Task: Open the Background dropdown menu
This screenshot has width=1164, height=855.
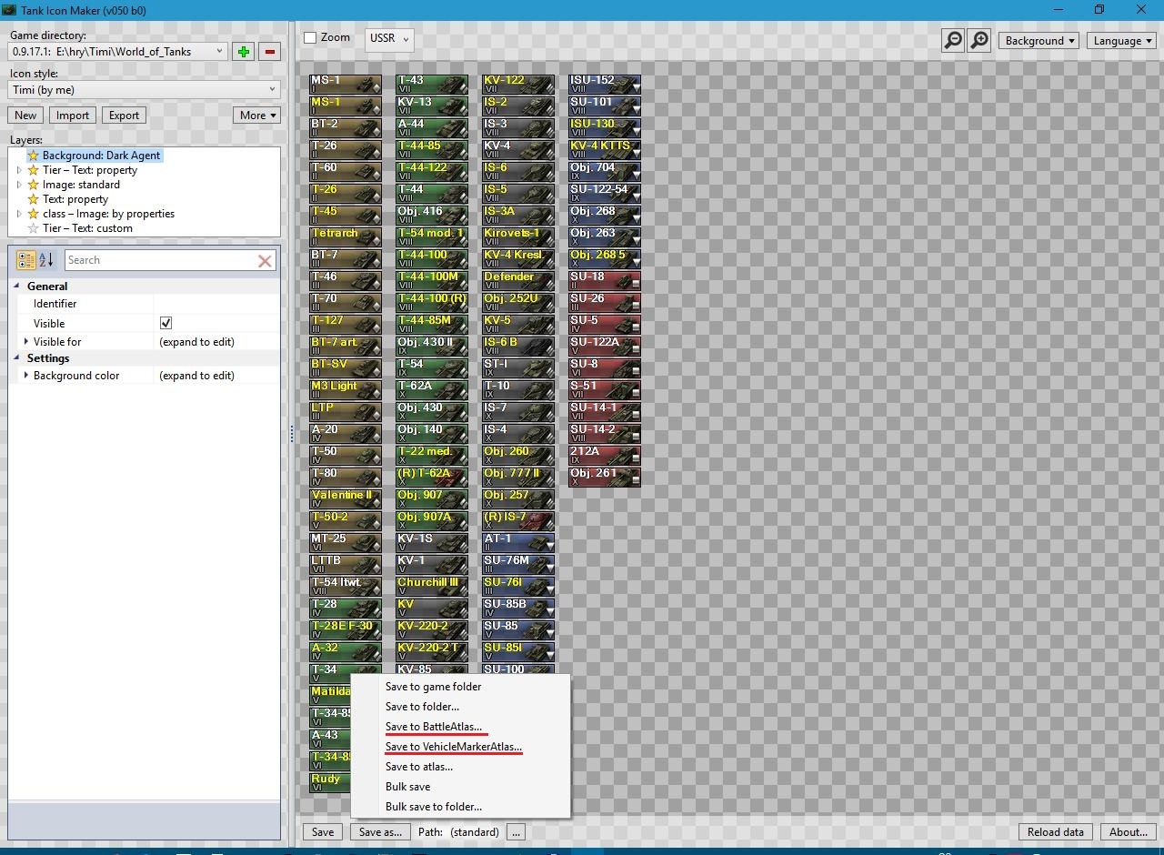Action: 1039,41
